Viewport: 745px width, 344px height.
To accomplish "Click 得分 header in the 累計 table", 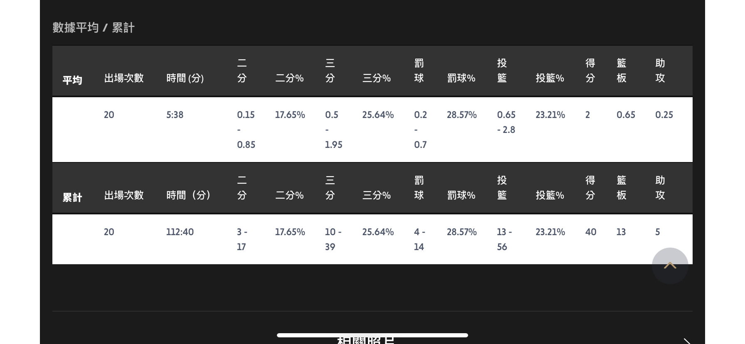I will [x=590, y=188].
